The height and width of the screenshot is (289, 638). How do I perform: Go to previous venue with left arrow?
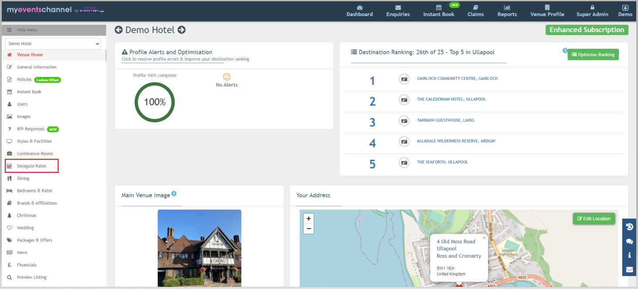click(119, 30)
